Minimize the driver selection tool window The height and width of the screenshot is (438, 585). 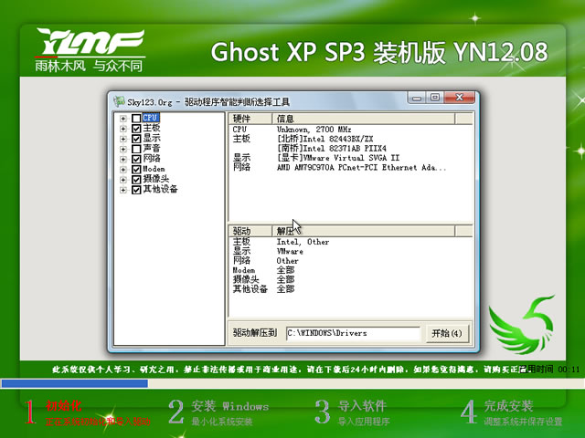418,98
